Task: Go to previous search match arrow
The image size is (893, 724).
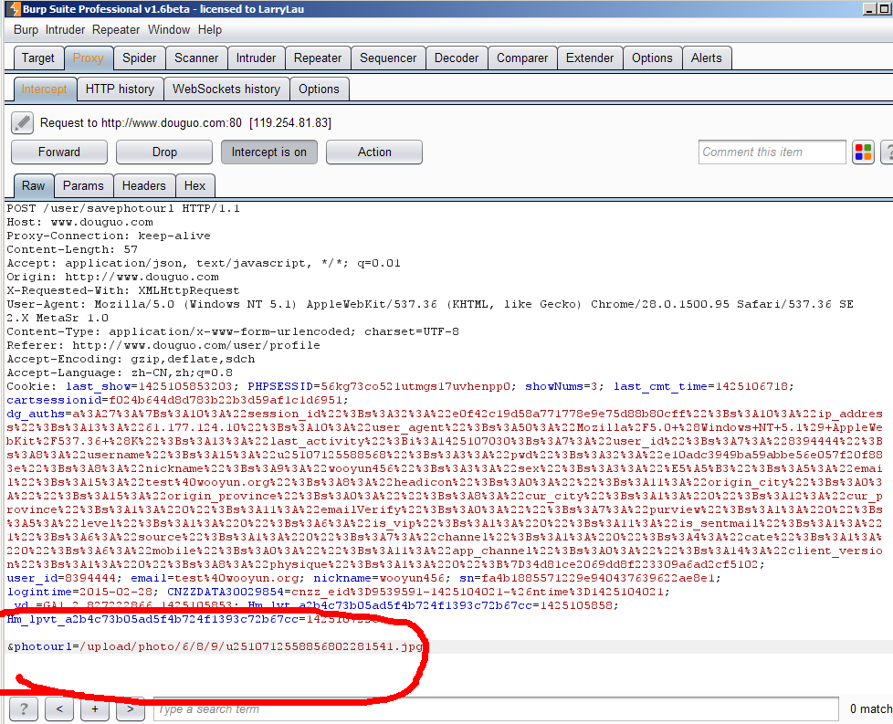Action: [59, 708]
